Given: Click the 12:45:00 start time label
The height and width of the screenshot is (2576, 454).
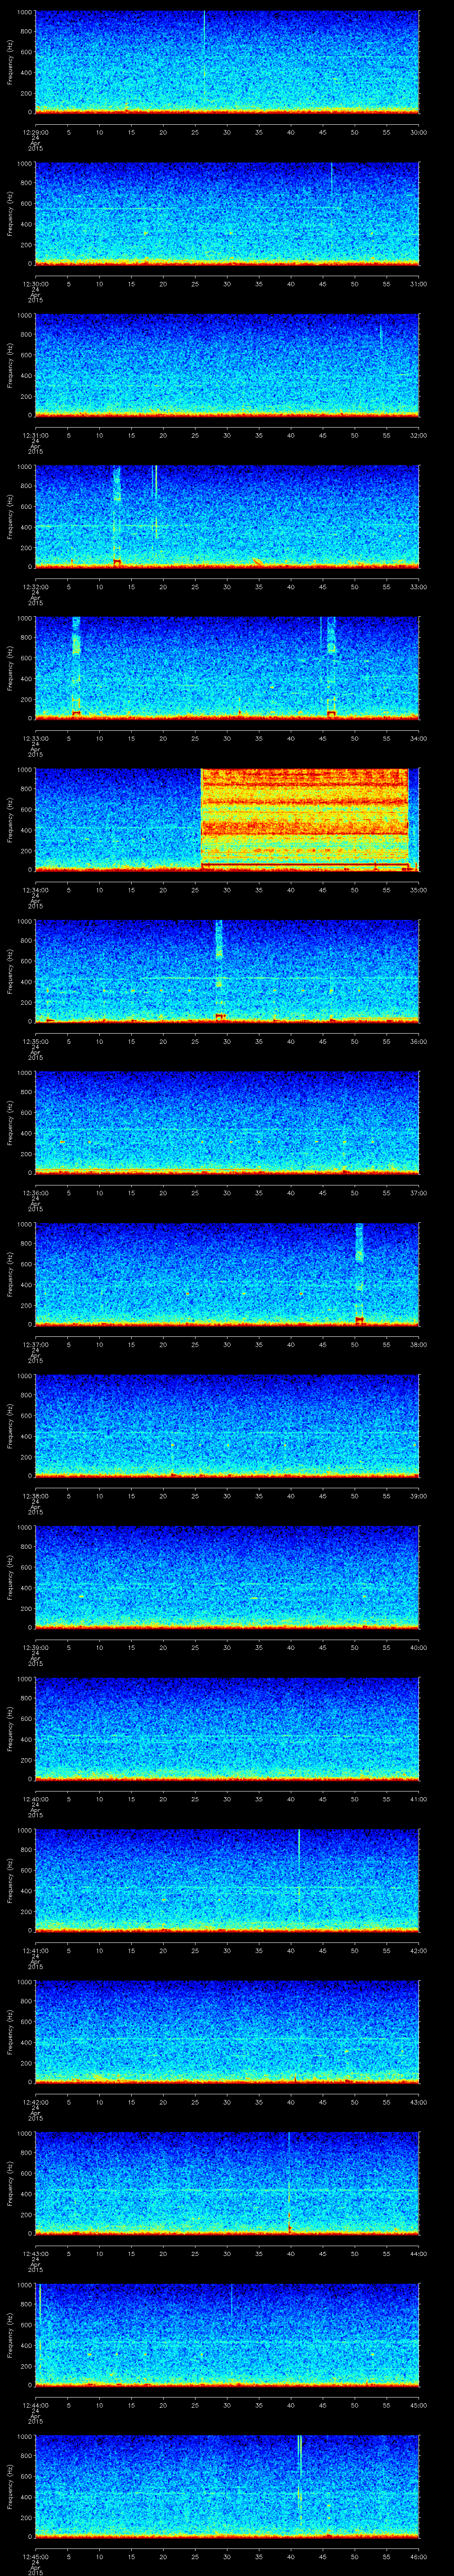Looking at the screenshot, I should pyautogui.click(x=35, y=2556).
